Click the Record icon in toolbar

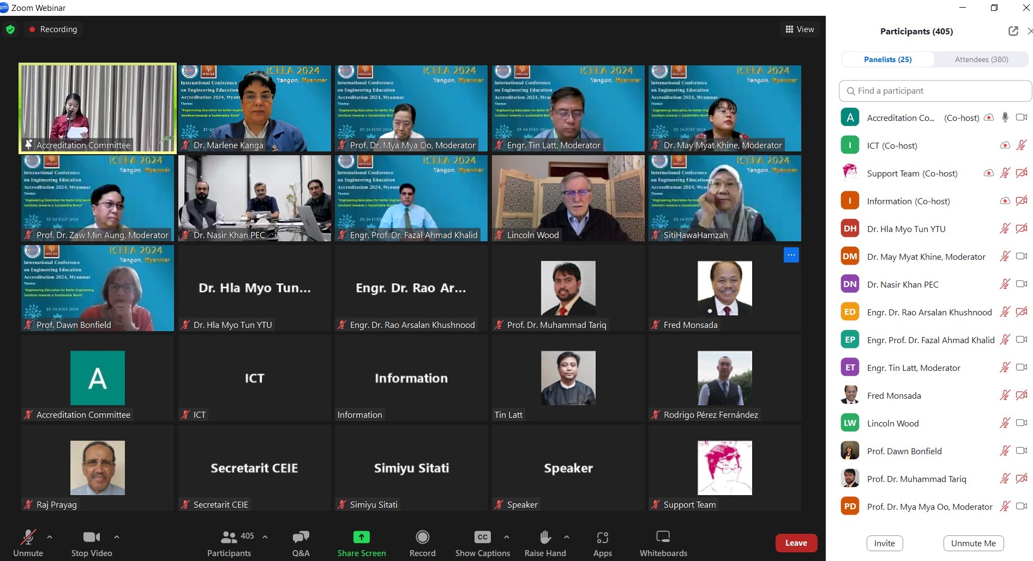(422, 538)
